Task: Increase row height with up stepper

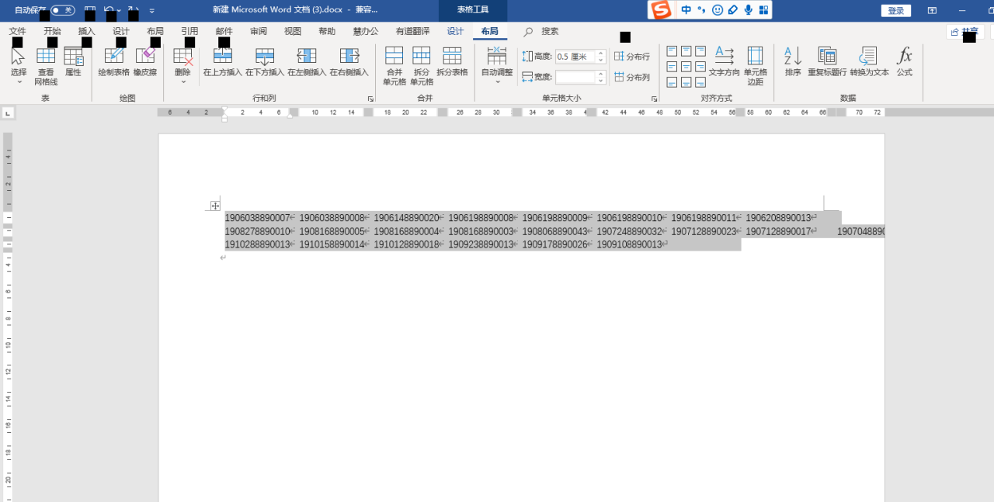Action: coord(601,54)
